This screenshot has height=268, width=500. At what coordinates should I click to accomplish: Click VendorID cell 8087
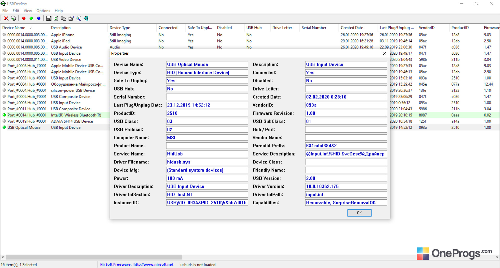[423, 115]
